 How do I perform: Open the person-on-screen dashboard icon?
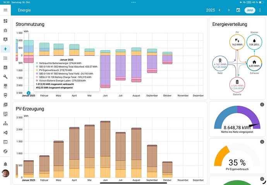point(5,39)
